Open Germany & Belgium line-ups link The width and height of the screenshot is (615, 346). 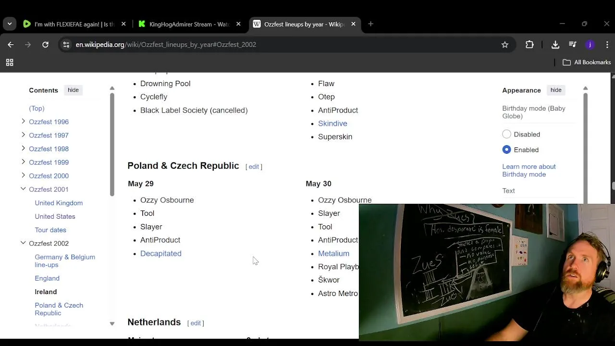point(65,261)
